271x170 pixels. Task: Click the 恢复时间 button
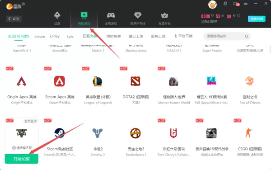257,19
